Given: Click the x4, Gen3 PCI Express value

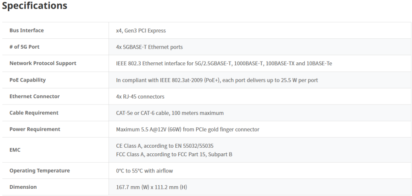Looking at the screenshot, I should (141, 30).
